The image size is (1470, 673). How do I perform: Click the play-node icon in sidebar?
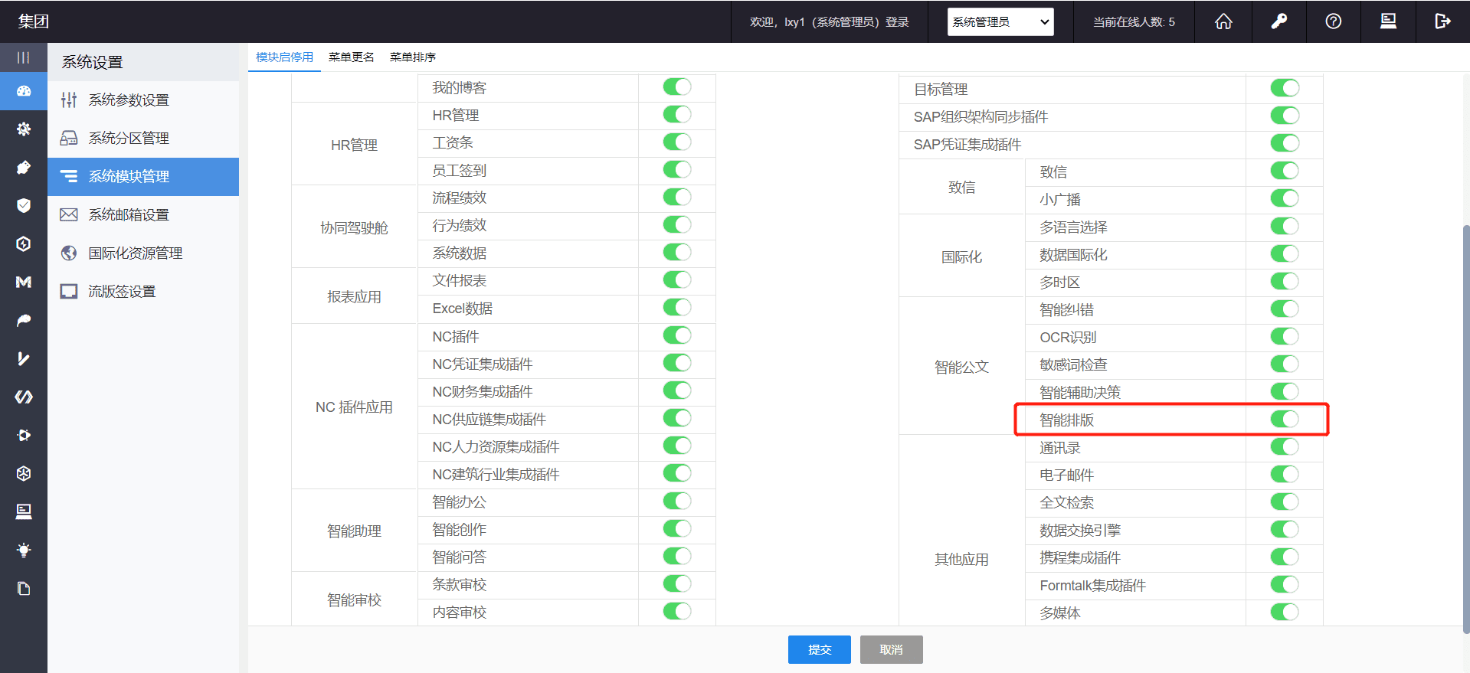(24, 435)
